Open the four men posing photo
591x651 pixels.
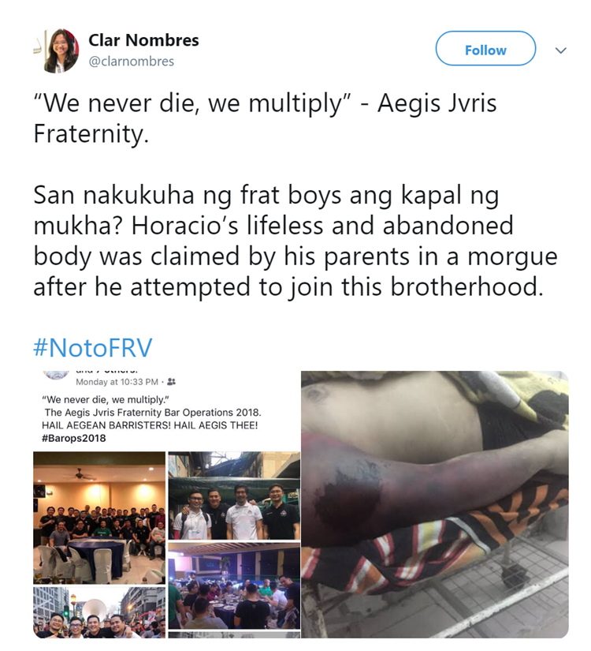pos(234,496)
